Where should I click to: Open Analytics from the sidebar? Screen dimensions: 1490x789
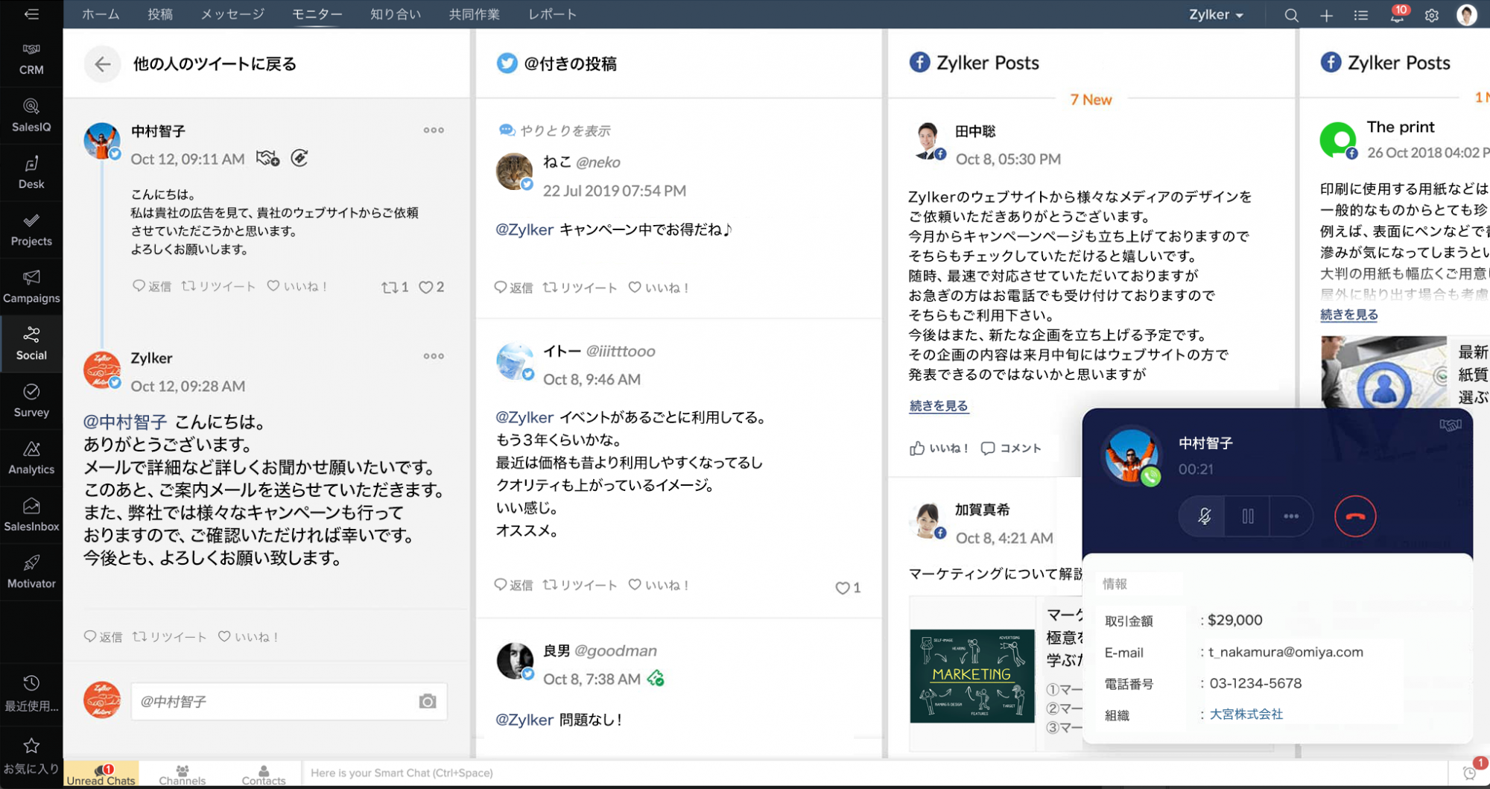click(31, 458)
